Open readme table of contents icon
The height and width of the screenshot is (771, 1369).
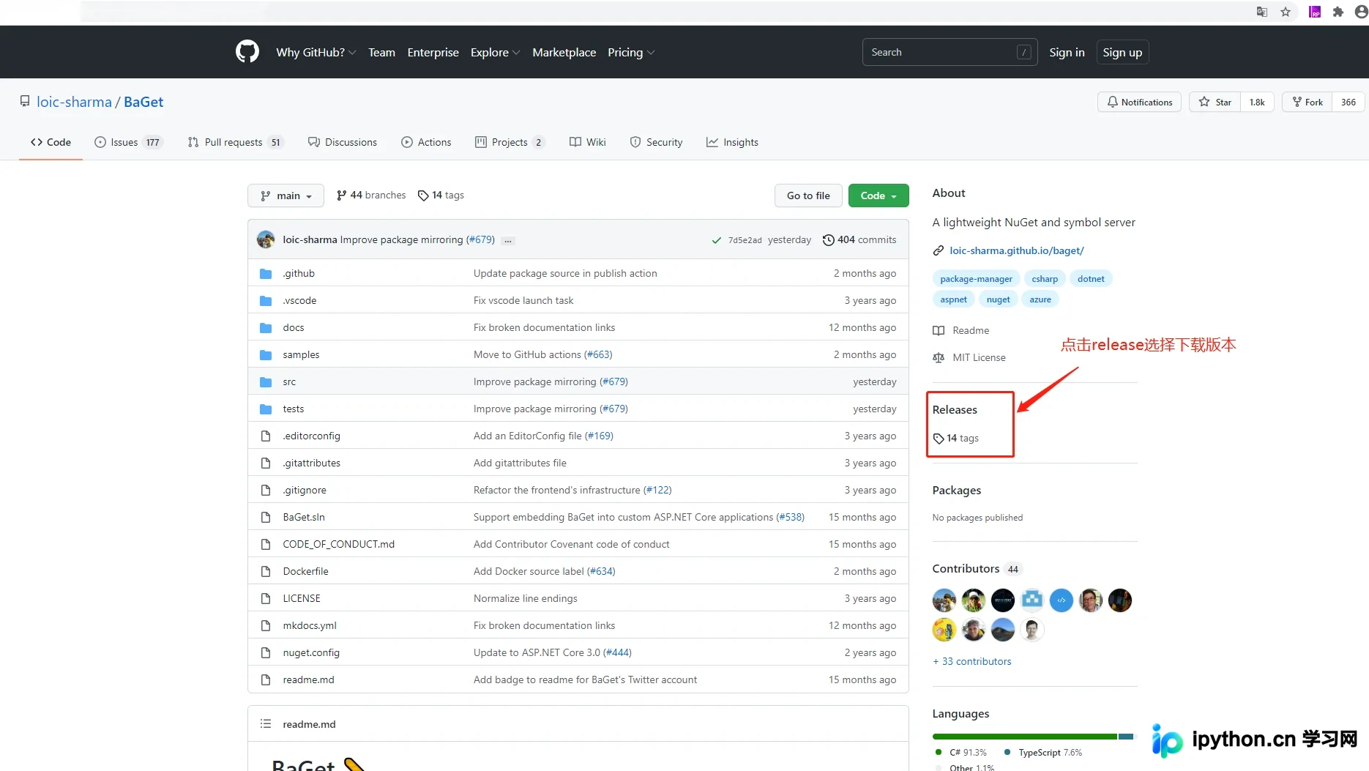266,724
